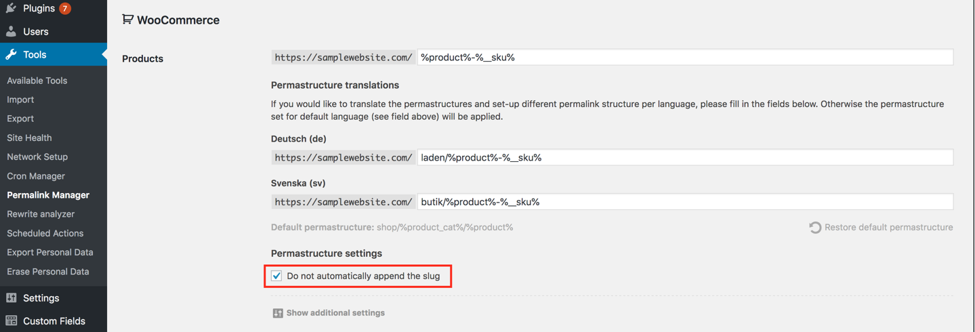Click the Products permastructure input field
This screenshot has height=332, width=975.
pos(685,58)
